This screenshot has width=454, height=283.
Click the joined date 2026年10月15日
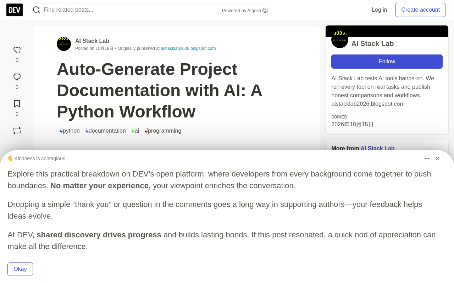(x=353, y=125)
